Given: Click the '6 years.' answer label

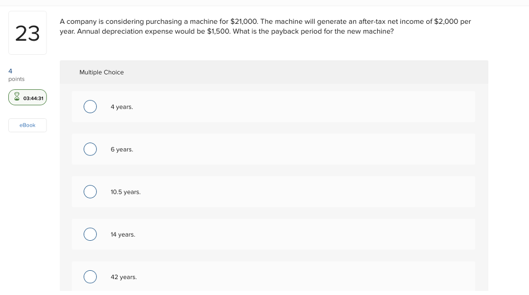Looking at the screenshot, I should [x=121, y=149].
